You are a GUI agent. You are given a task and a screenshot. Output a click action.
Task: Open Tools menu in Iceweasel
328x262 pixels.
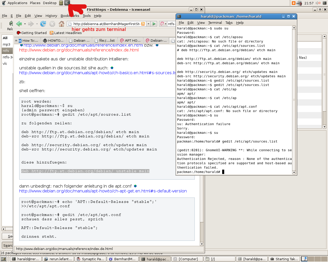click(x=87, y=16)
